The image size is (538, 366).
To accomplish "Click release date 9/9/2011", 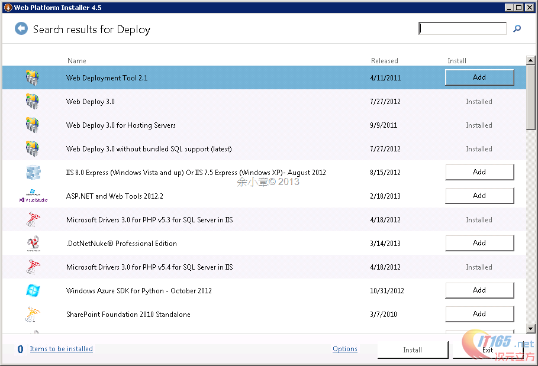I will [384, 125].
